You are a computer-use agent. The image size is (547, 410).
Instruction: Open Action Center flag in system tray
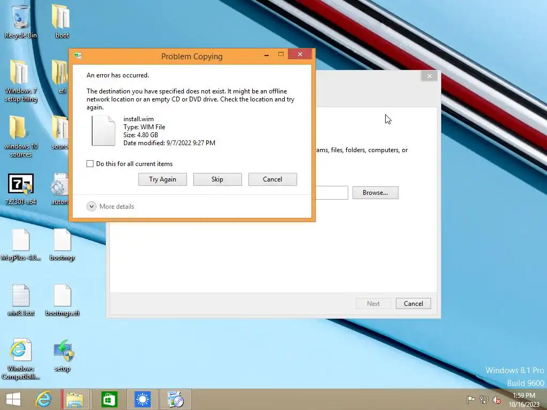coord(471,399)
